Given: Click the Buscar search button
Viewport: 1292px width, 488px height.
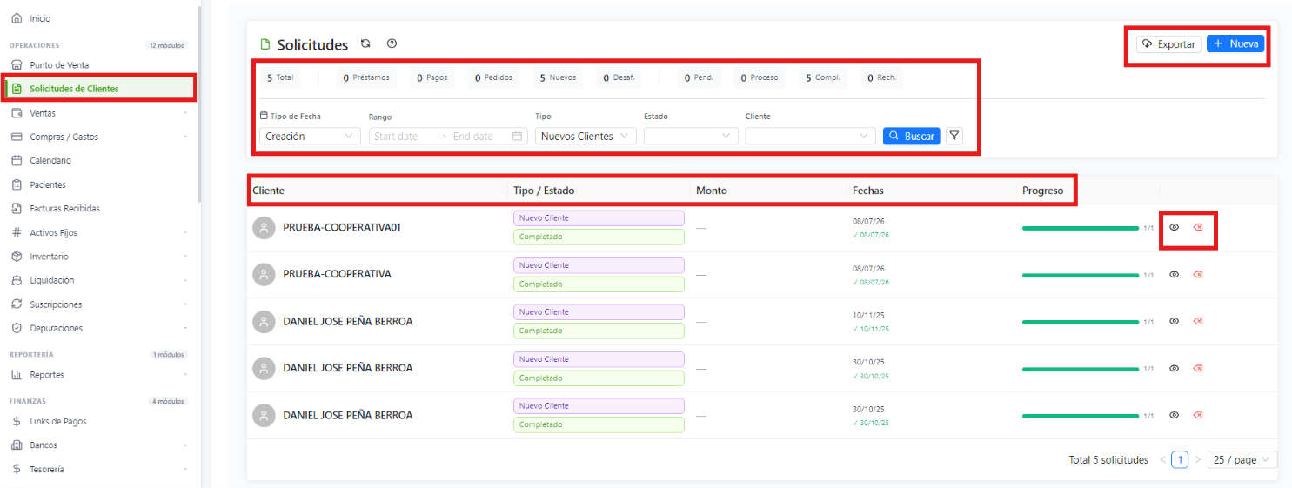Looking at the screenshot, I should click(x=911, y=136).
